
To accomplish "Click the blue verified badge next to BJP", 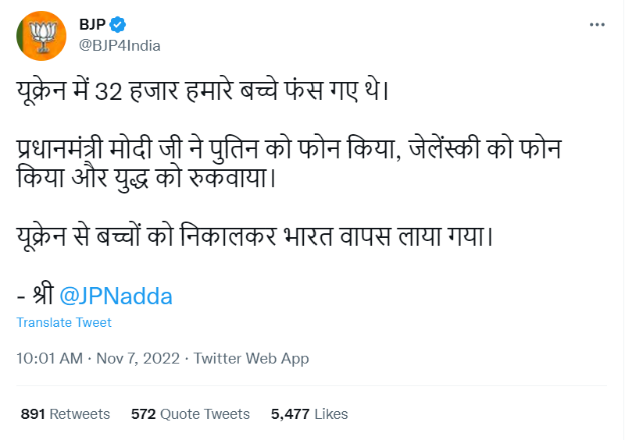I will [118, 25].
